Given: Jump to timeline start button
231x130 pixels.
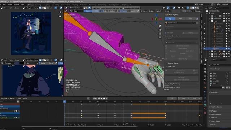Looking at the screenshot, I should 94,99.
